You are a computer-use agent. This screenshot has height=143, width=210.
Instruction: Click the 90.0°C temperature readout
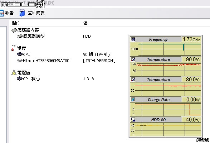[x=191, y=59]
